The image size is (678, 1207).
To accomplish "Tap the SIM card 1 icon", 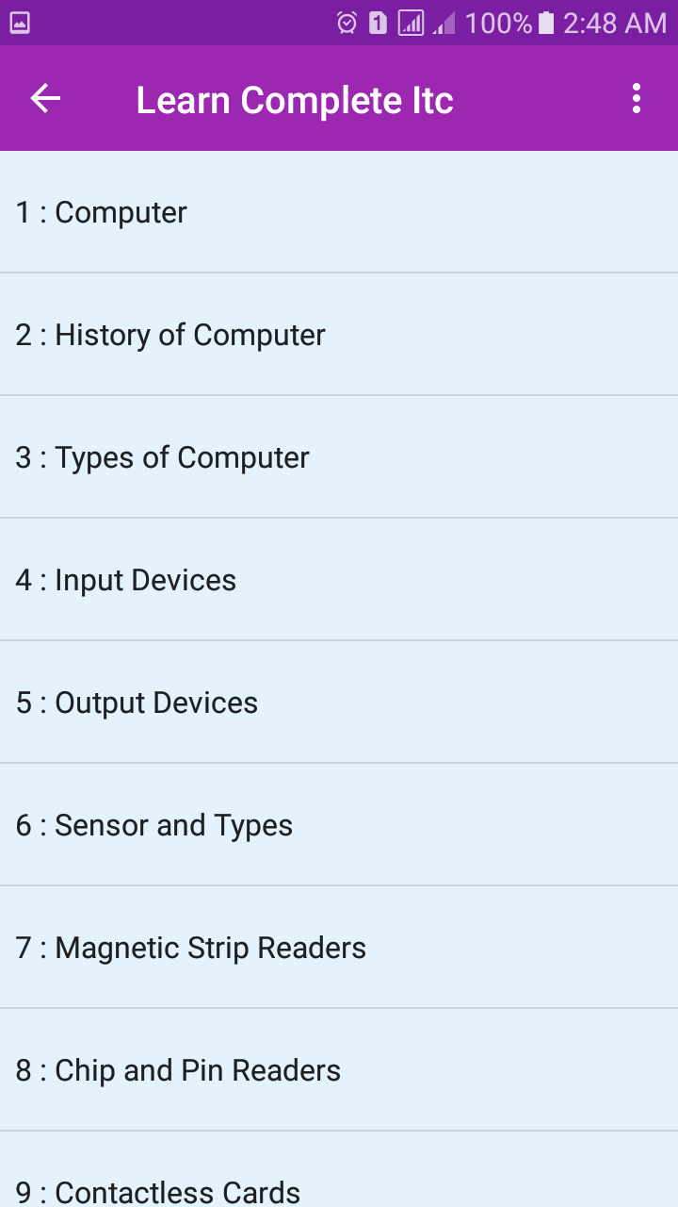I will tap(378, 23).
